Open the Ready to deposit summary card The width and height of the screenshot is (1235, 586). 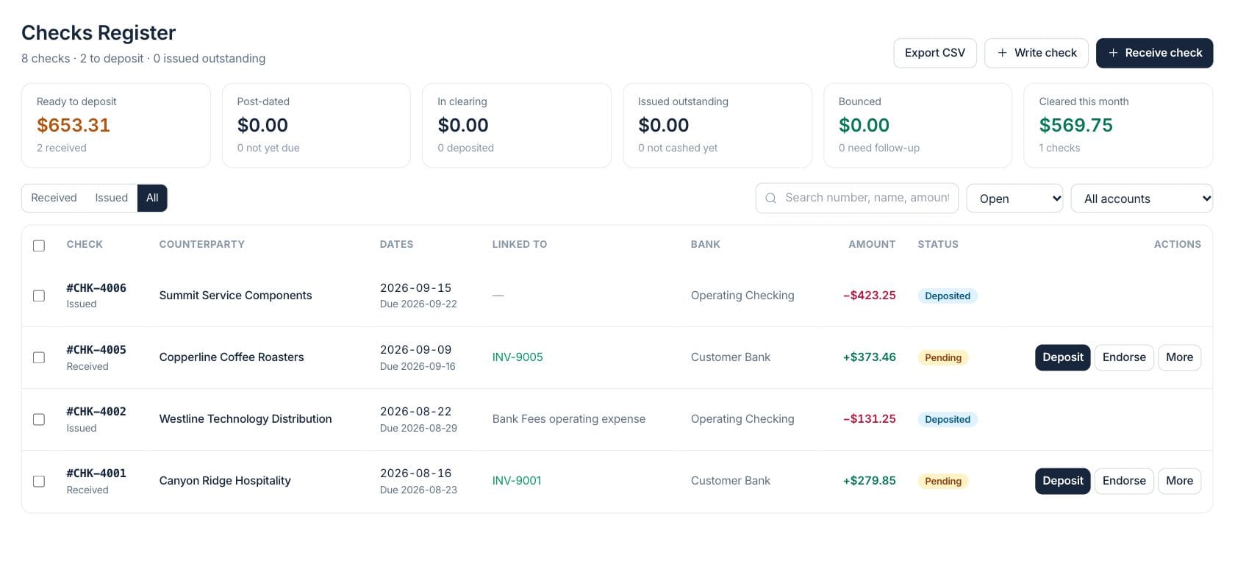tap(116, 125)
